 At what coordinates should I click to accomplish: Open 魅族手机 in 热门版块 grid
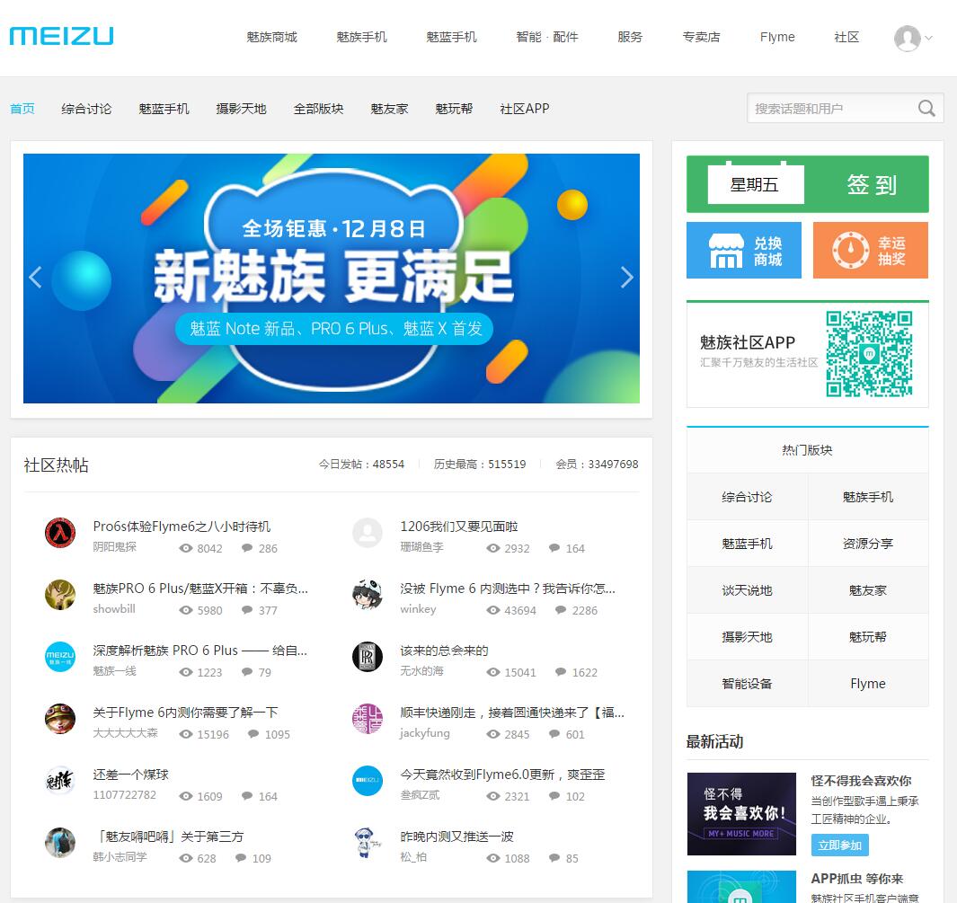click(868, 497)
